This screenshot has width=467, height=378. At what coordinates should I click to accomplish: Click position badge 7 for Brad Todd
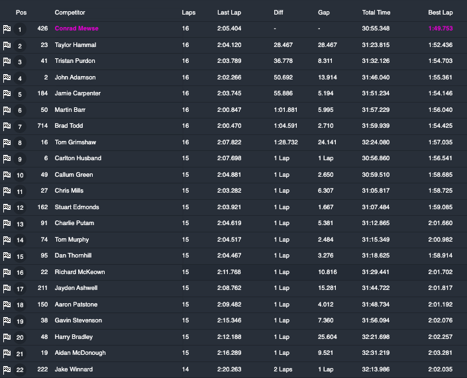pyautogui.click(x=20, y=126)
